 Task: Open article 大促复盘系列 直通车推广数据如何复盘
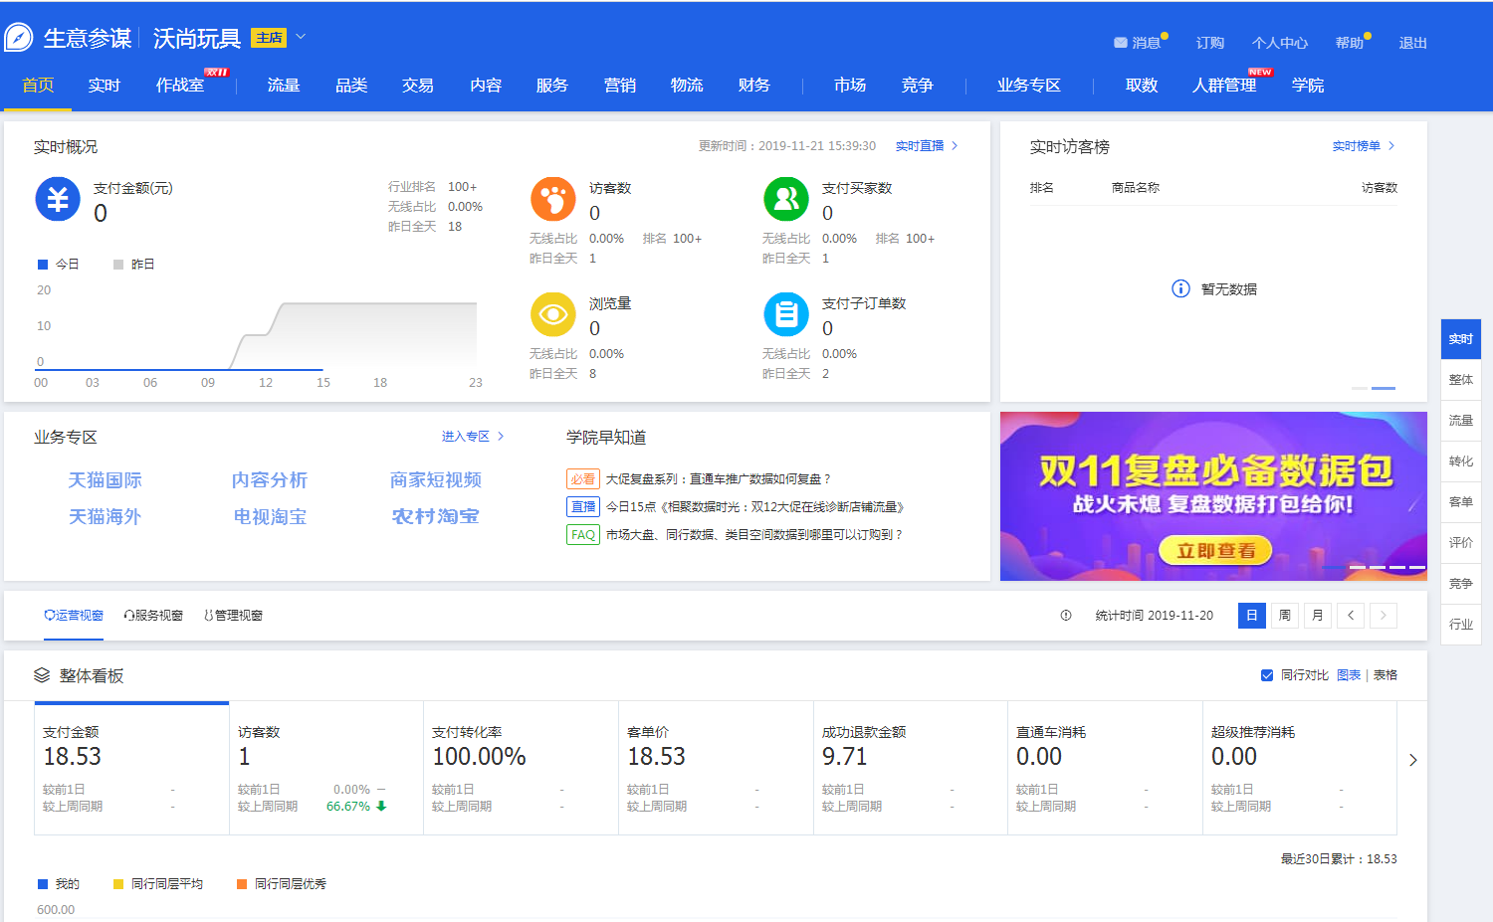(x=719, y=478)
